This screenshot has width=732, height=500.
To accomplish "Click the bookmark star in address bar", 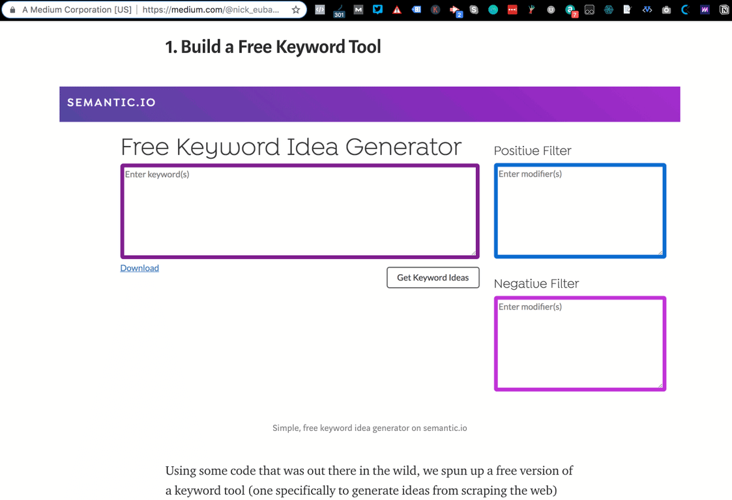I will pos(295,10).
